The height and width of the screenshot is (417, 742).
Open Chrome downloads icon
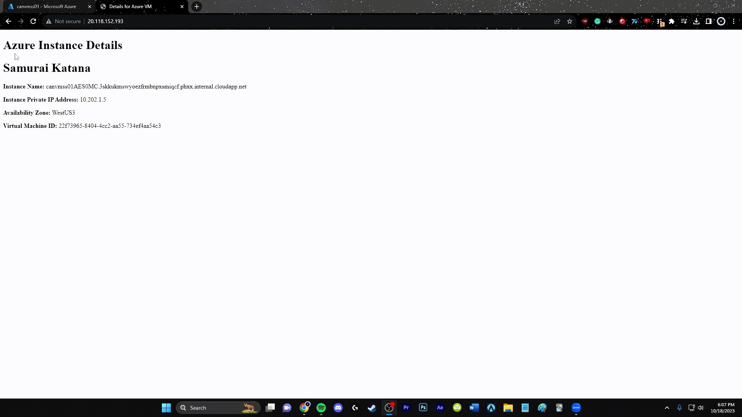[x=696, y=22]
